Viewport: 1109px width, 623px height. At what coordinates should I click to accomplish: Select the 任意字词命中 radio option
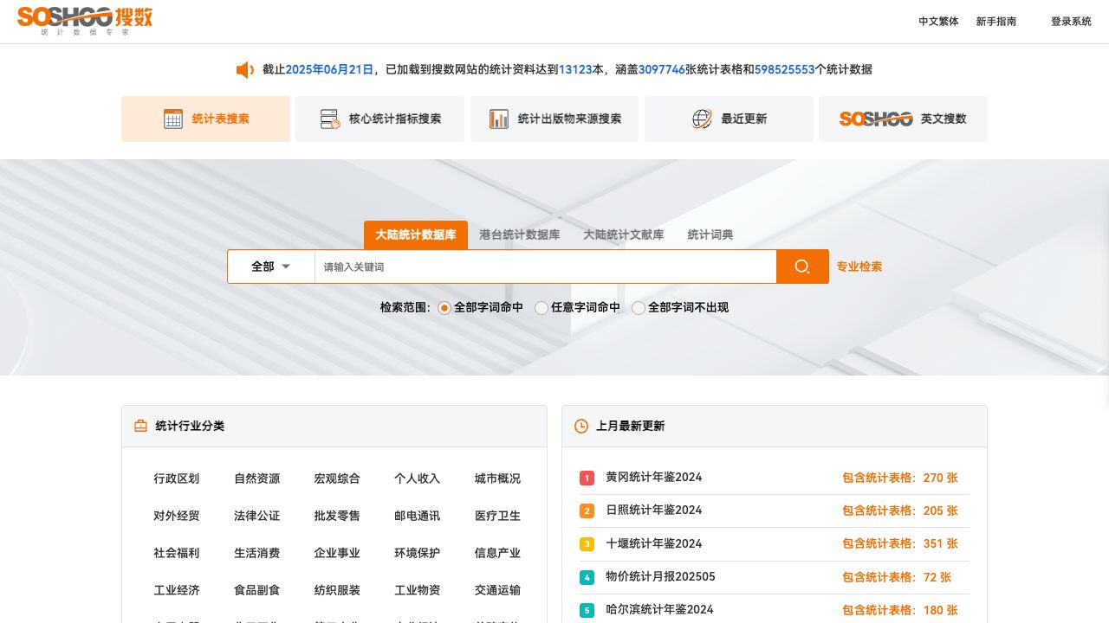[x=541, y=308]
